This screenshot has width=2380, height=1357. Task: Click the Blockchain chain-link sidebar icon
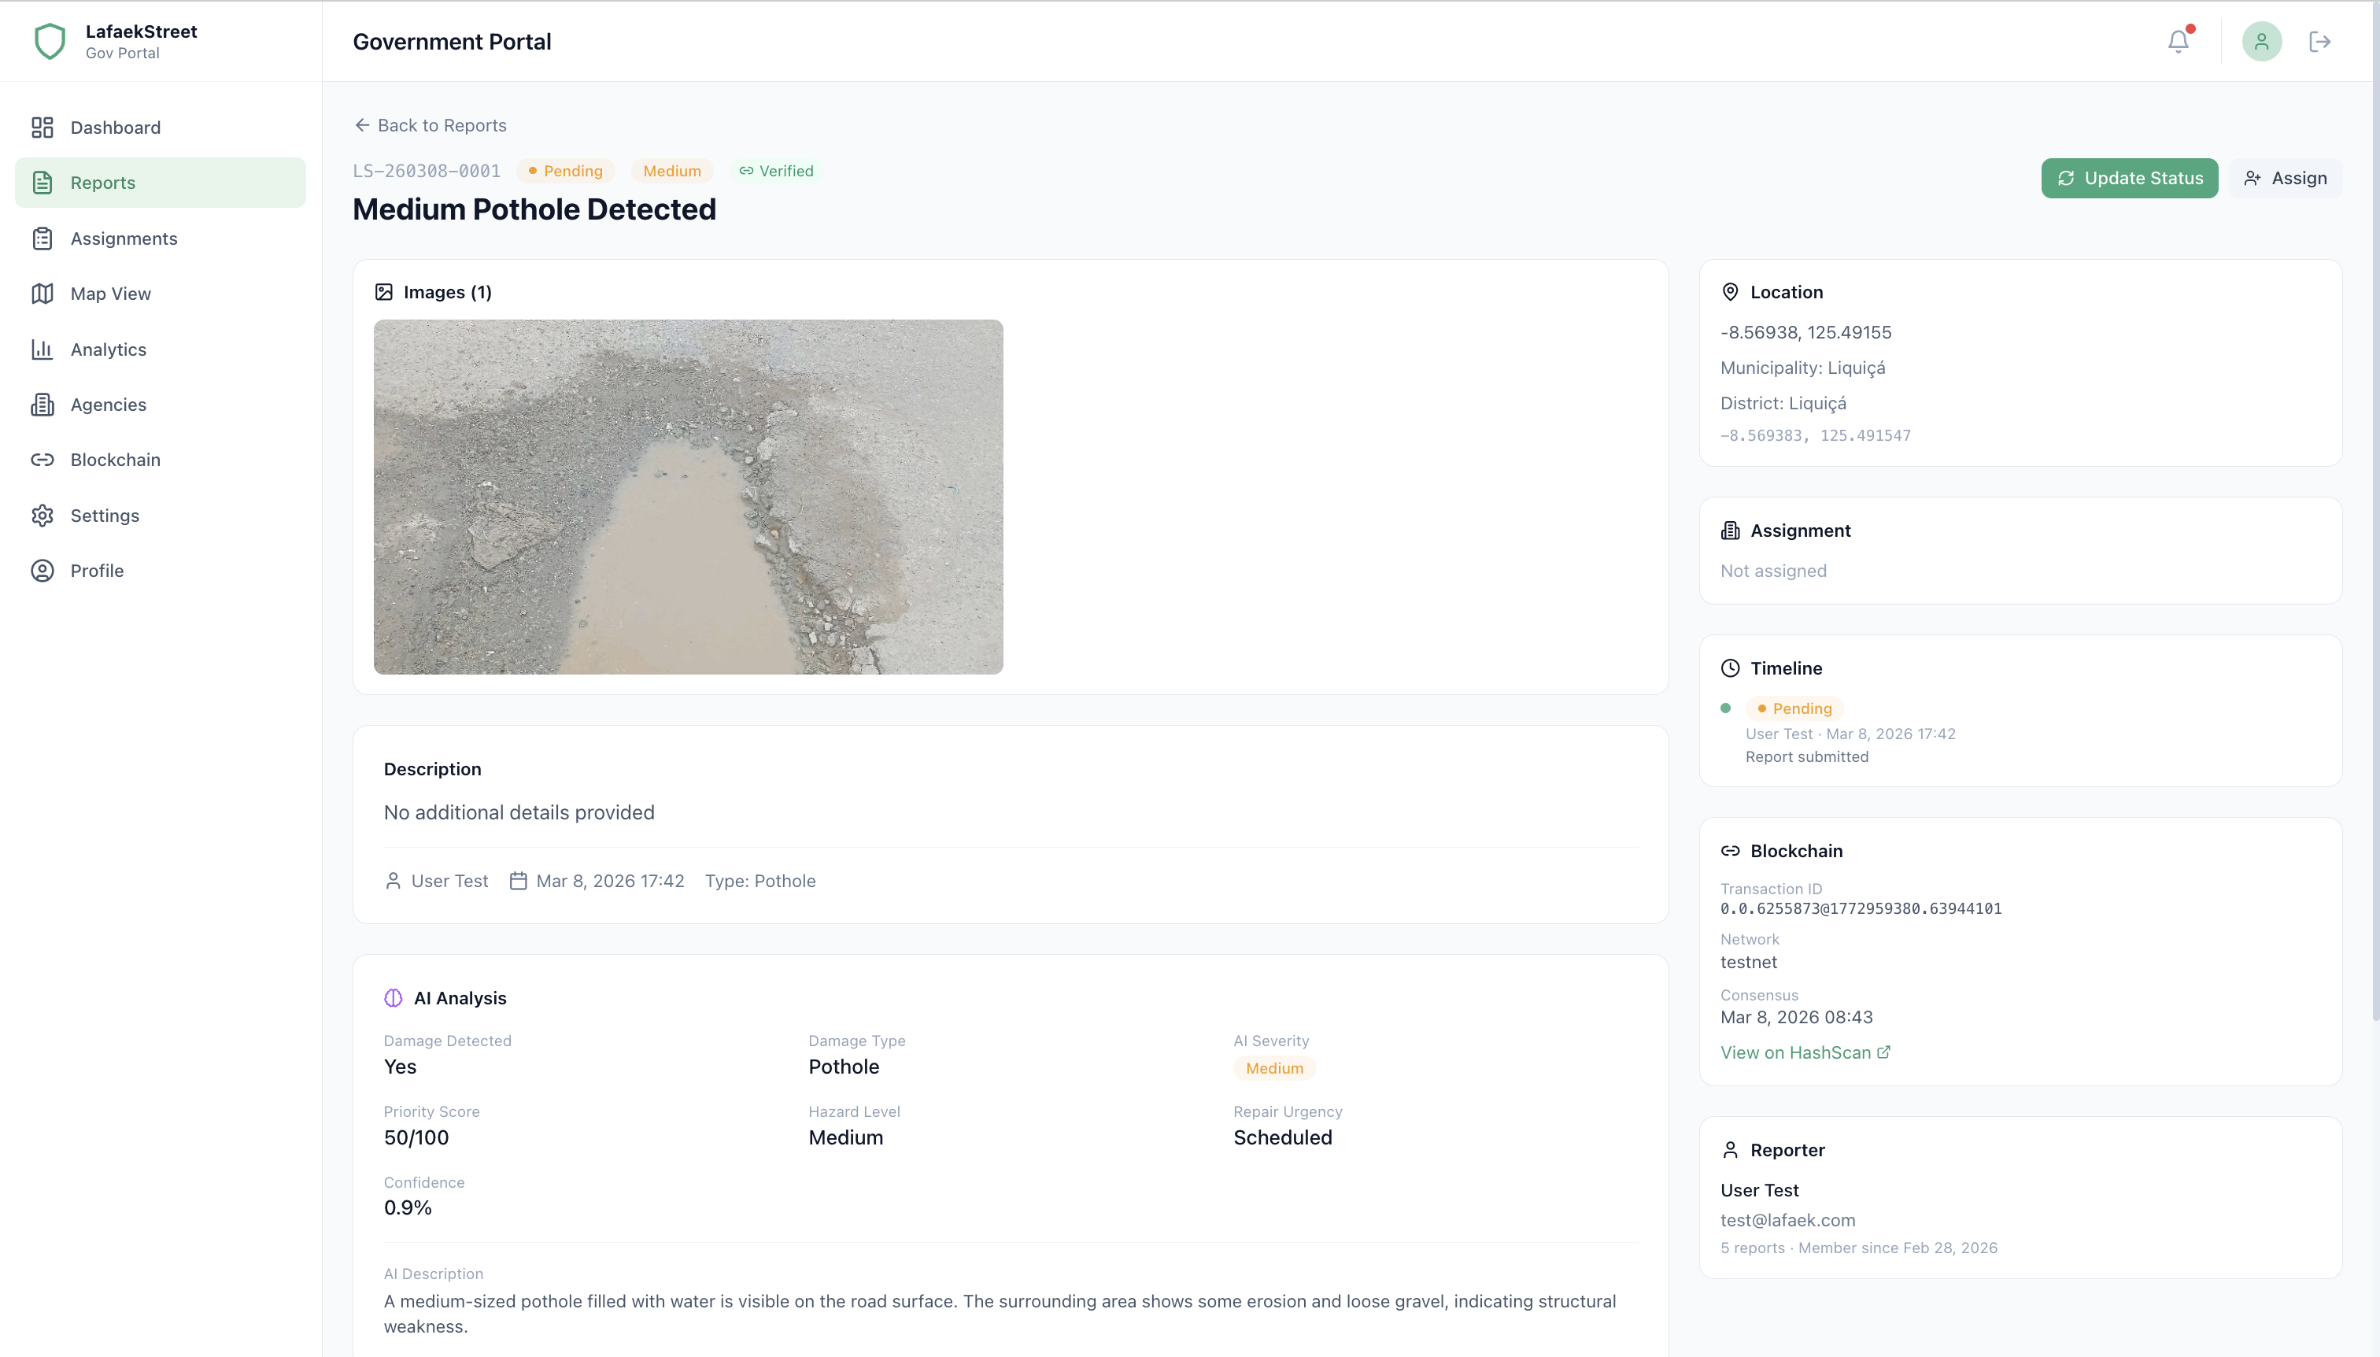pos(42,460)
